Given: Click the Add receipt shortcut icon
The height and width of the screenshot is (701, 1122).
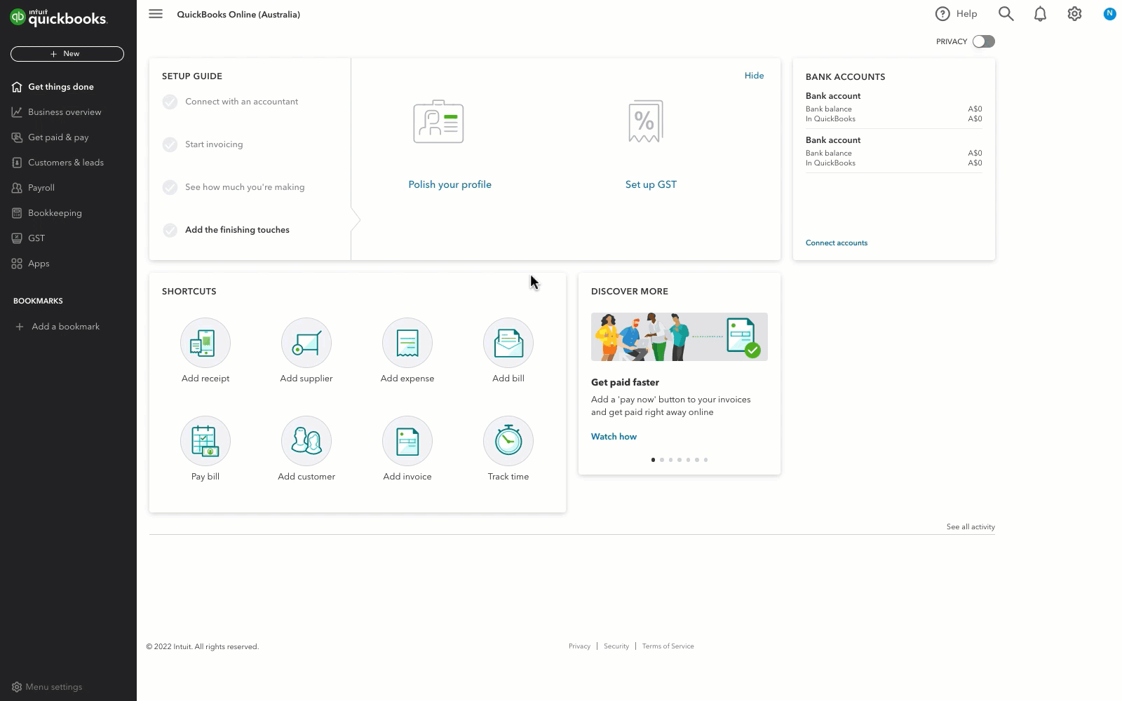Looking at the screenshot, I should pos(205,343).
